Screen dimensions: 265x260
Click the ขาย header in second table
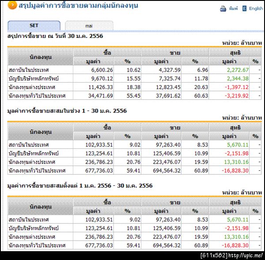175,128
